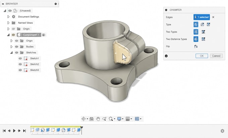
Task: Open the Chamfer dialog info icon
Action: [166, 56]
